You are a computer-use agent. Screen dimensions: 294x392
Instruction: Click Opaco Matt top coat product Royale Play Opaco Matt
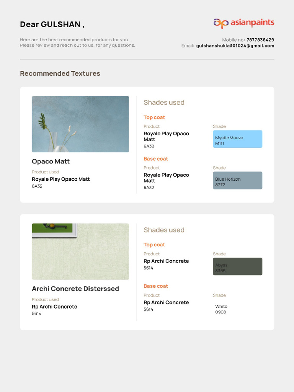(166, 137)
